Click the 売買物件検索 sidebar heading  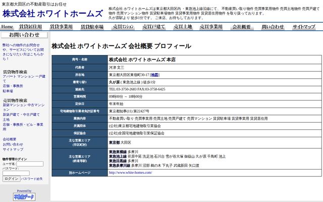(15, 100)
